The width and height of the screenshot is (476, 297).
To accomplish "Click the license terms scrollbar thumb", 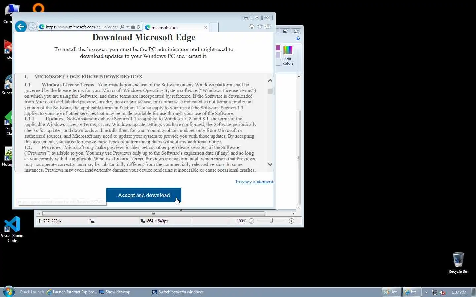I will pyautogui.click(x=270, y=91).
